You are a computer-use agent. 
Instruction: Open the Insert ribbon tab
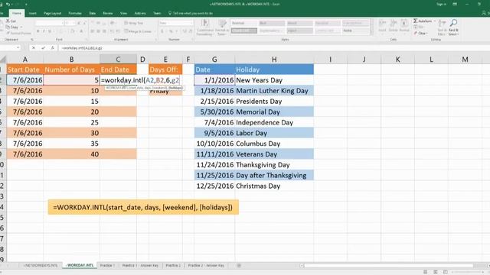tap(32, 13)
